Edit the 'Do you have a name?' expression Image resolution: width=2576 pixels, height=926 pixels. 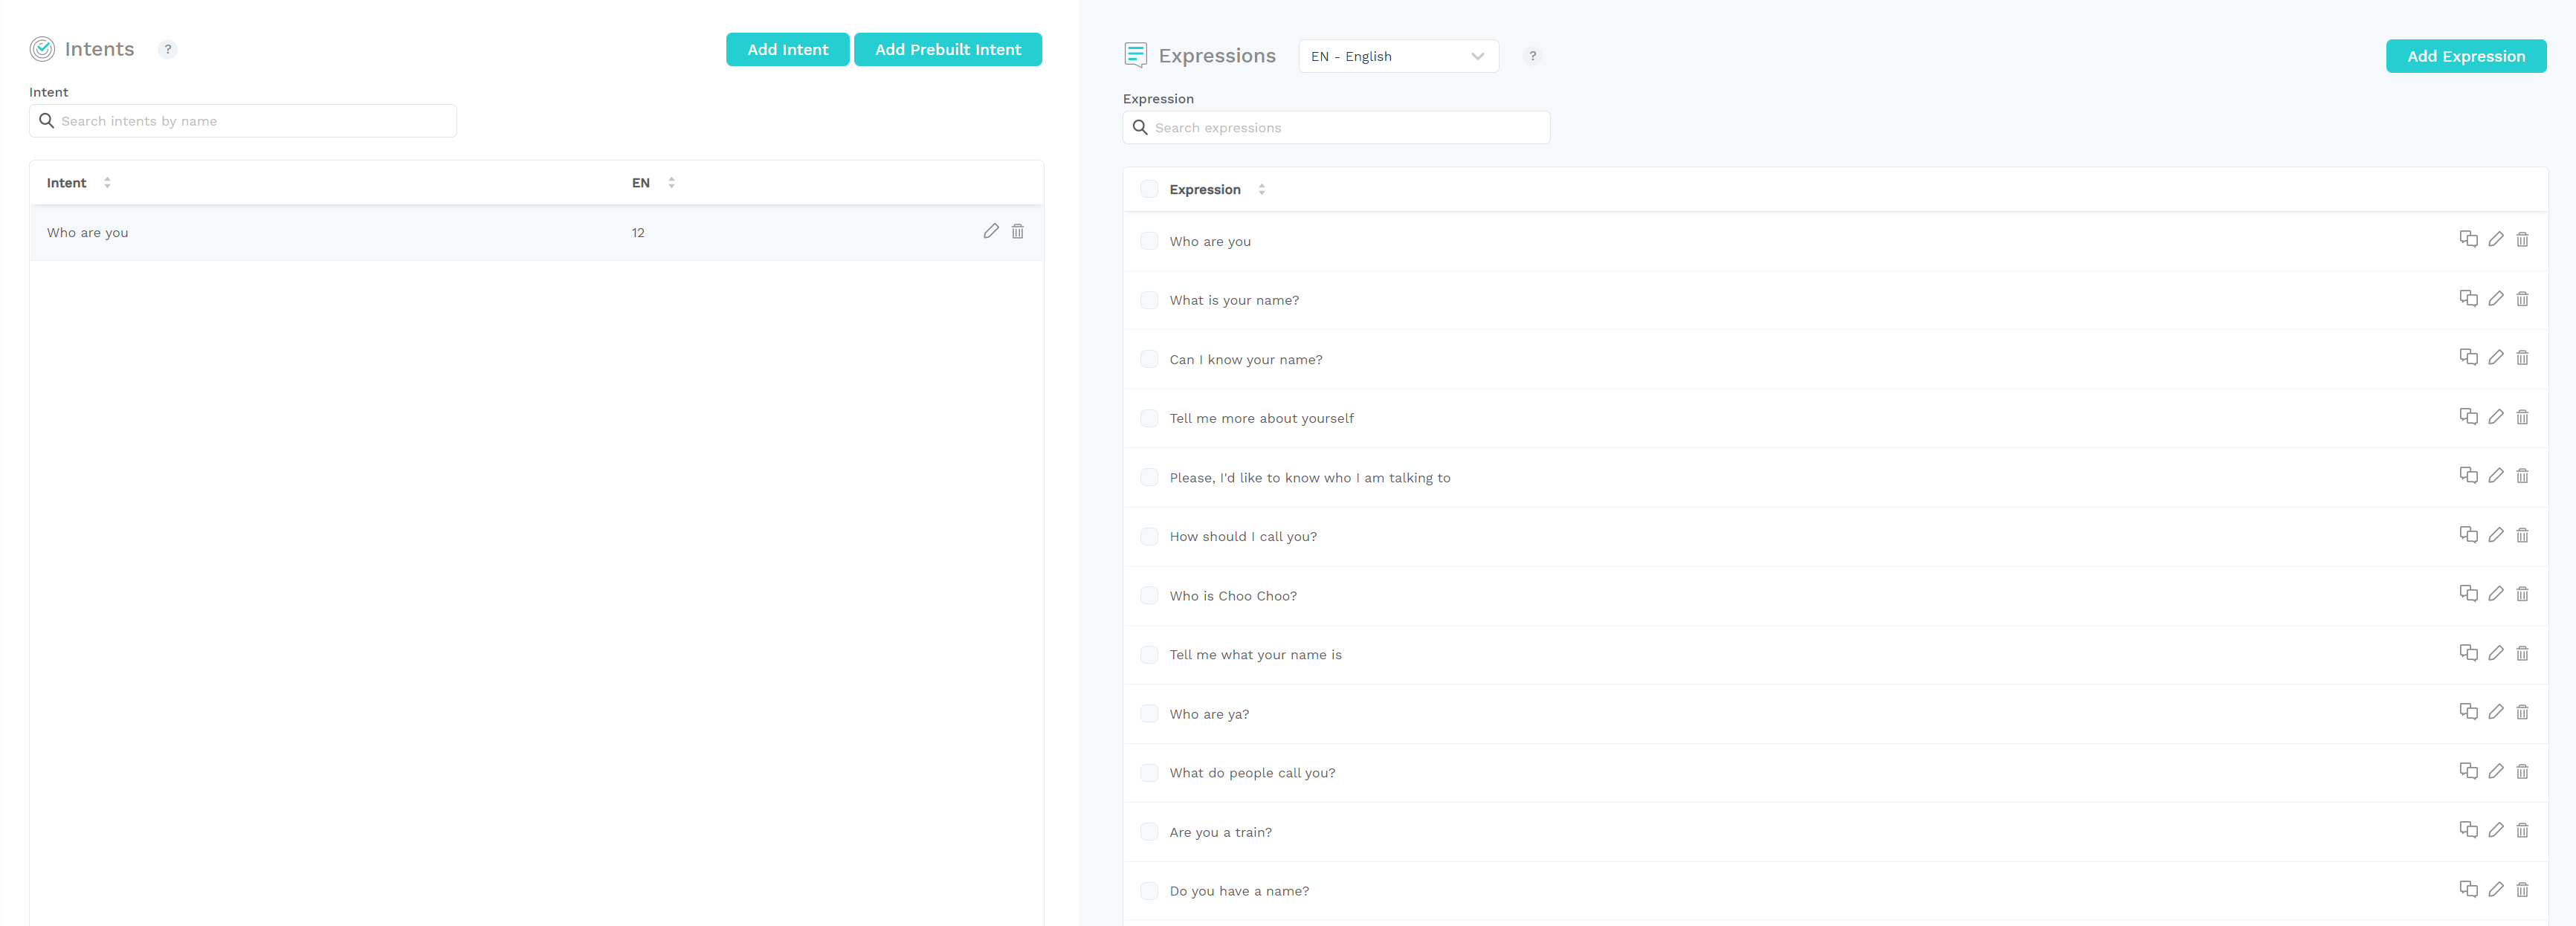click(x=2495, y=889)
